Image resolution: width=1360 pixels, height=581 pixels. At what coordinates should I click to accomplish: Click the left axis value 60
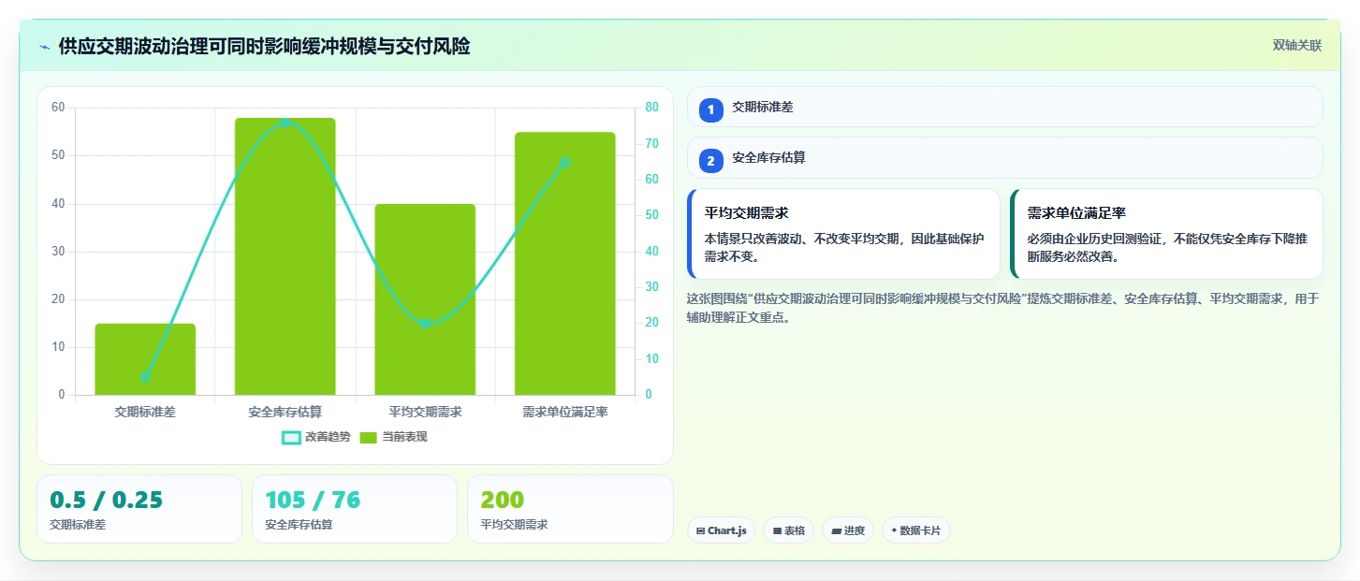[x=58, y=108]
